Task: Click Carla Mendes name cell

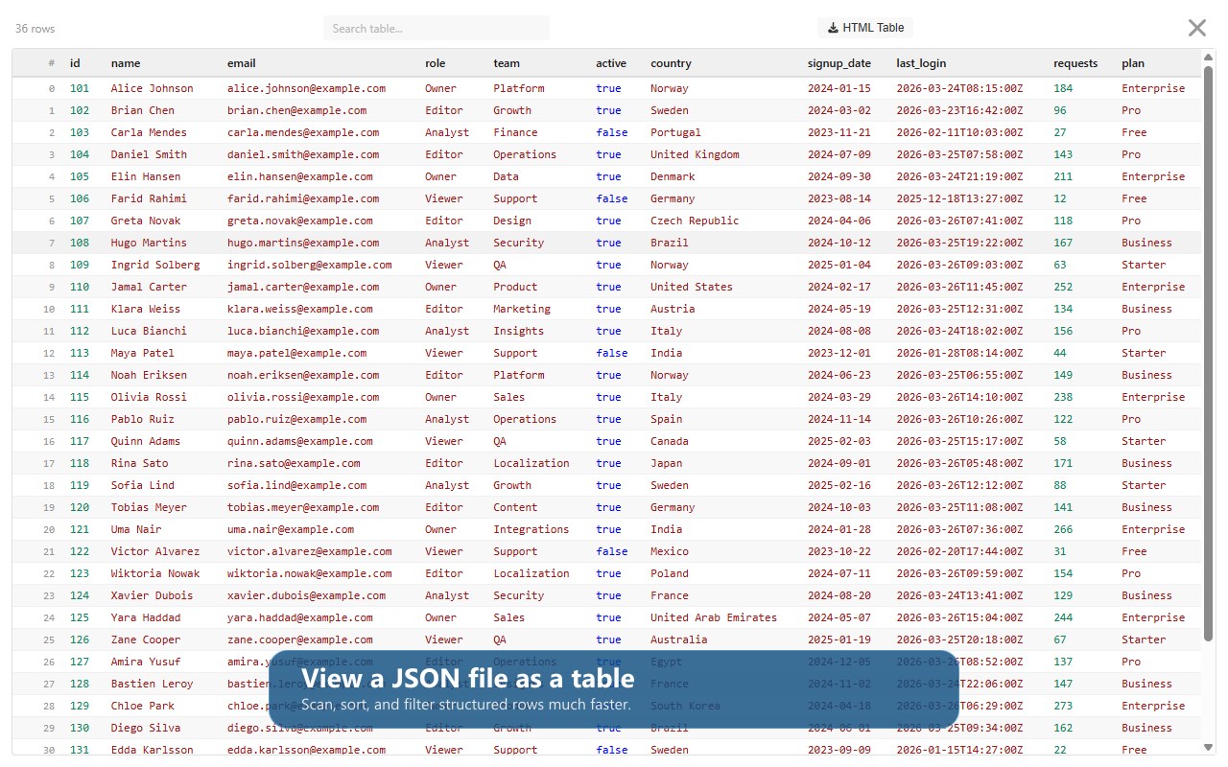Action: [x=149, y=132]
